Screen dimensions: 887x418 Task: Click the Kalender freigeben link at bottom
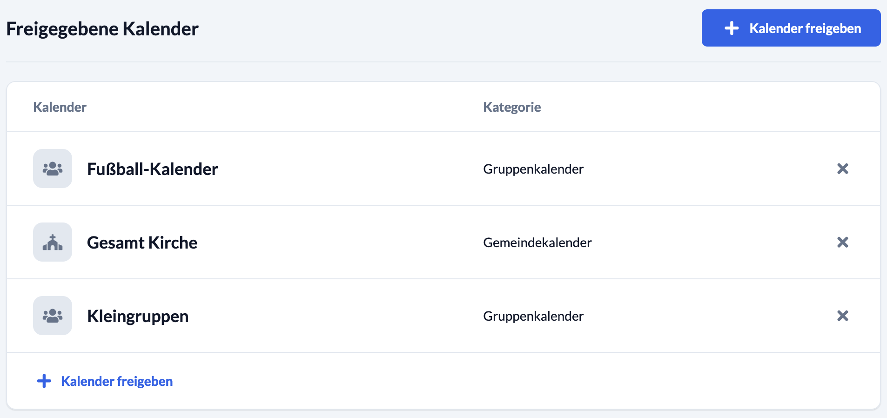(x=117, y=381)
